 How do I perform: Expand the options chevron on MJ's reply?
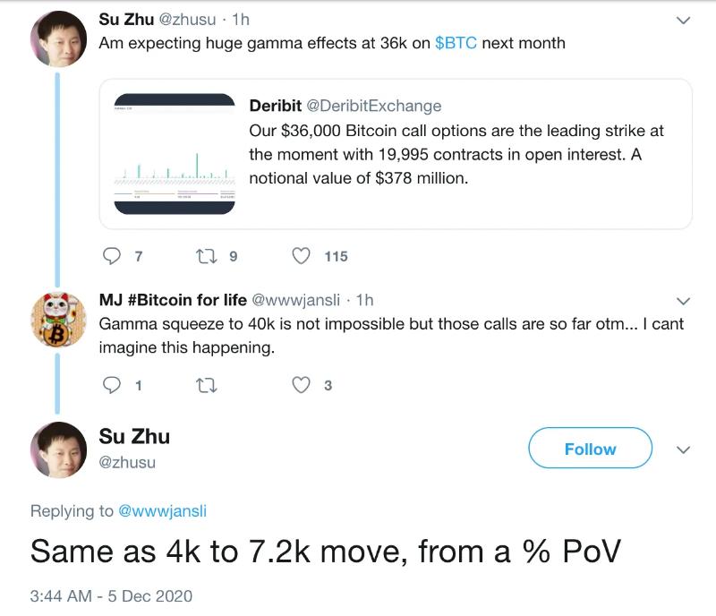(684, 302)
